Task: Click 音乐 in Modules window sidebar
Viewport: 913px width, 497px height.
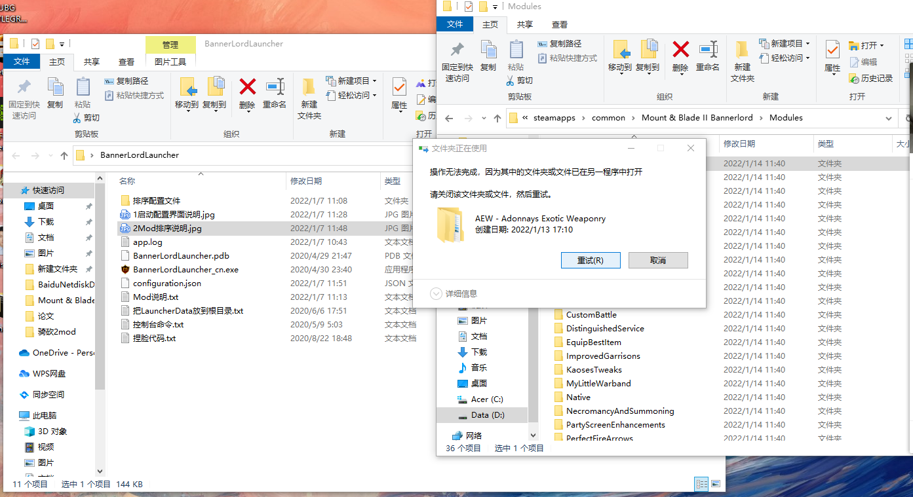Action: pos(479,367)
